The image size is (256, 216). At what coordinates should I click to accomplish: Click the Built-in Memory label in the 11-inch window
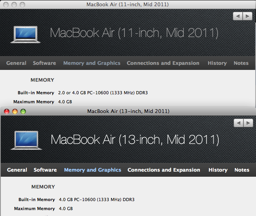pos(36,93)
